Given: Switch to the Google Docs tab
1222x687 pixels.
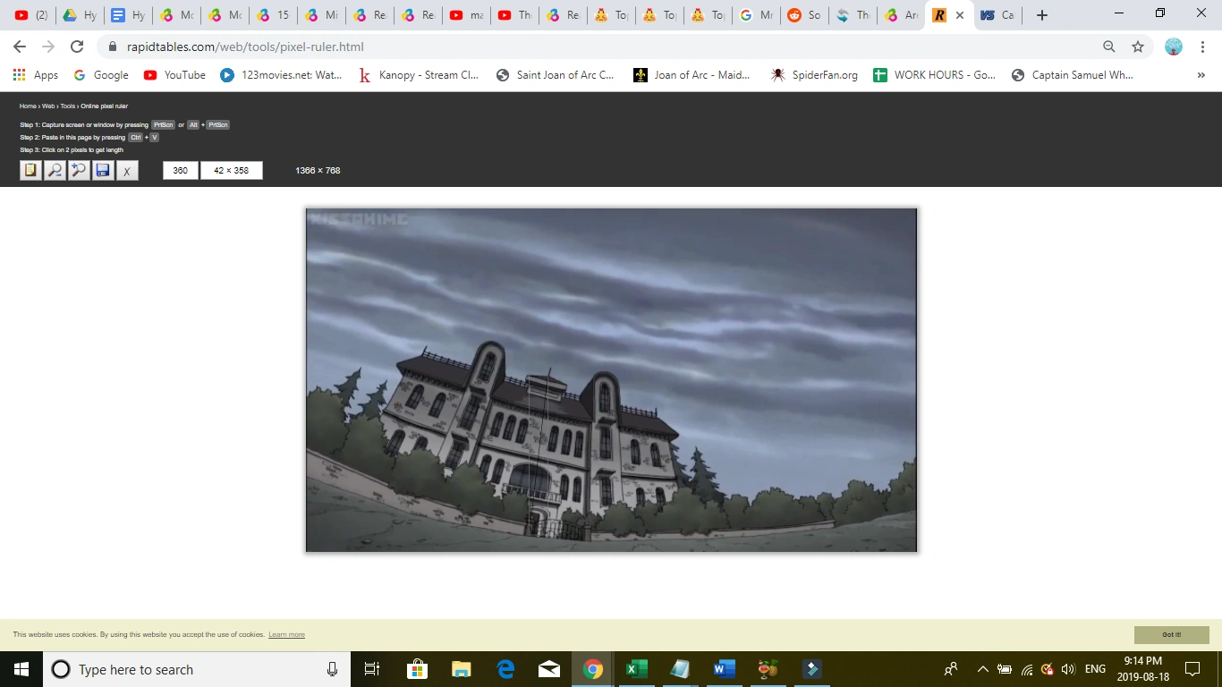Looking at the screenshot, I should pos(128,15).
